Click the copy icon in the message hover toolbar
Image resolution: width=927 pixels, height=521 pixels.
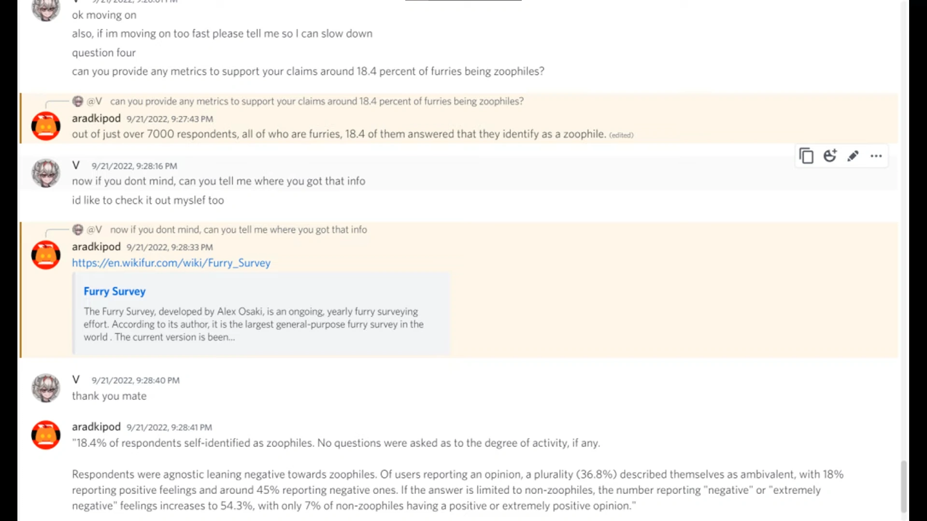point(806,156)
